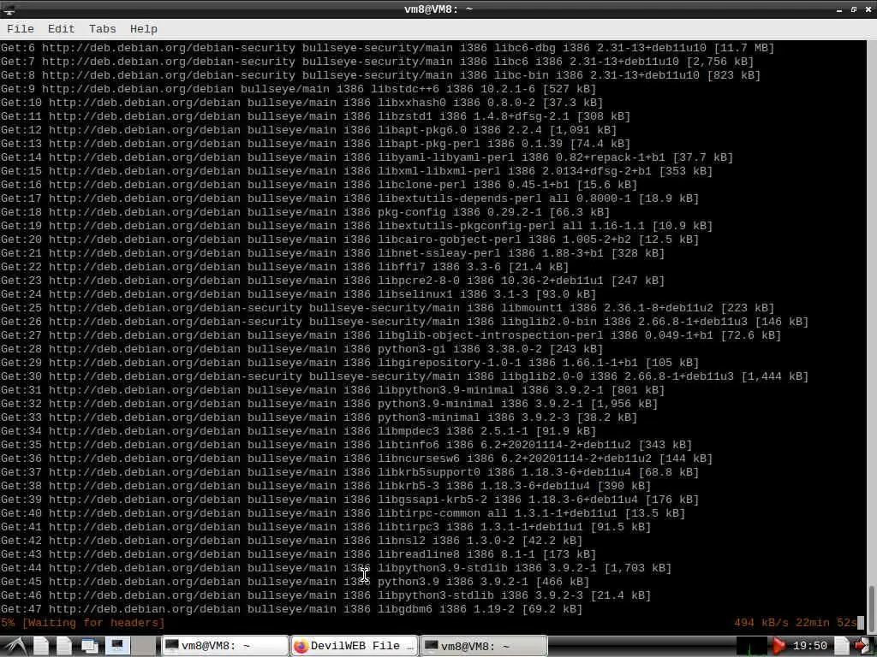Click the Get:12 libapt-pkg6.0 line
Image resolution: width=877 pixels, height=657 pixels.
pos(308,130)
